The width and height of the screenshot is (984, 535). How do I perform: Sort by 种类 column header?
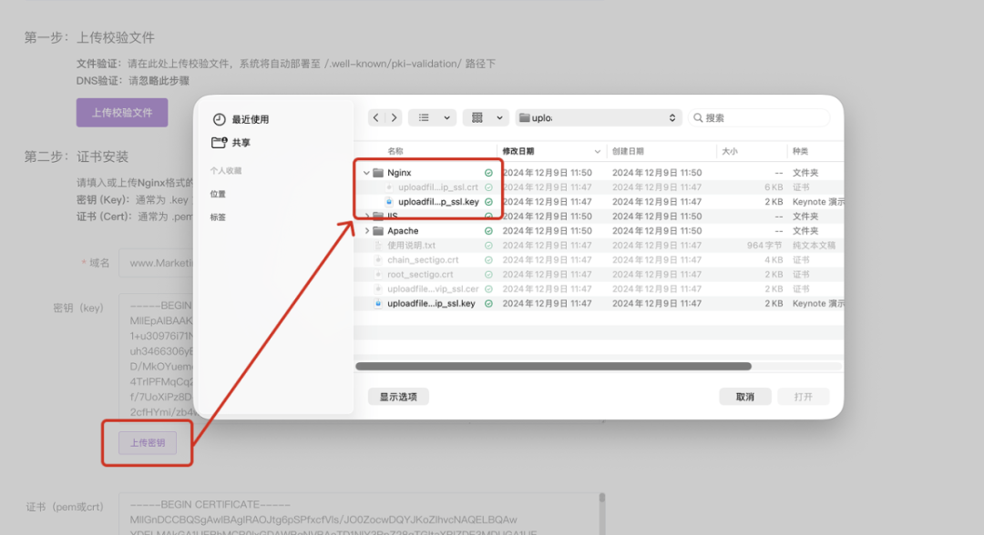point(800,151)
